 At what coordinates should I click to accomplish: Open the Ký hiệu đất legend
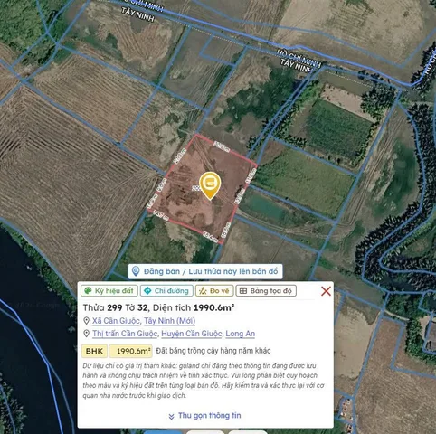click(109, 290)
